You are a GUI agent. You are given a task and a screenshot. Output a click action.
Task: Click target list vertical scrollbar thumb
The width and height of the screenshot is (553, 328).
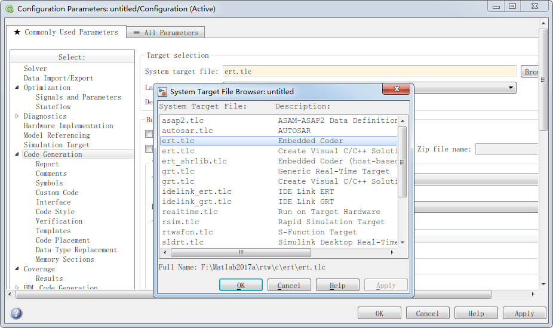(402, 162)
